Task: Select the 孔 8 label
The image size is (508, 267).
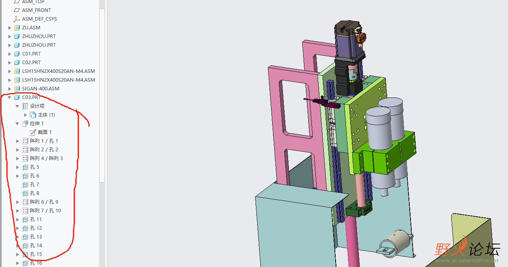Action: coord(34,193)
